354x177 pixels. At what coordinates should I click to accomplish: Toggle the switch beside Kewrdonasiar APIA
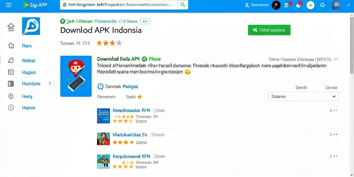click(159, 110)
